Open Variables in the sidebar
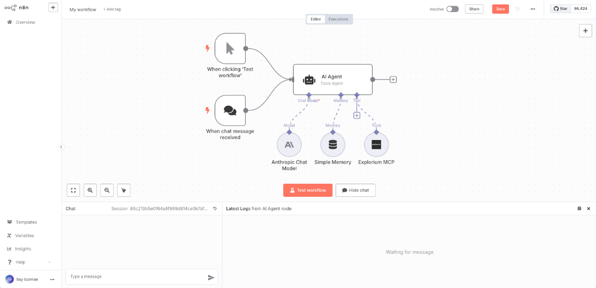The height and width of the screenshot is (288, 596). [21, 235]
